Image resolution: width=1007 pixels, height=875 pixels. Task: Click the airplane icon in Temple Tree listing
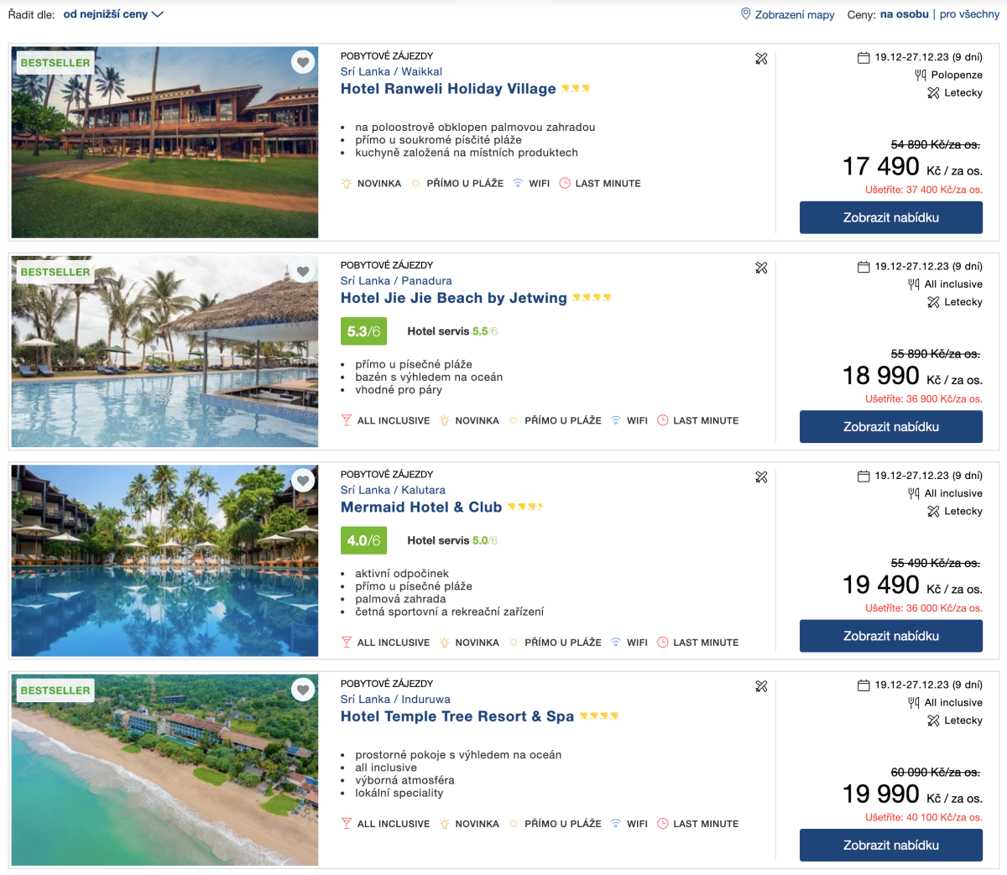click(761, 686)
